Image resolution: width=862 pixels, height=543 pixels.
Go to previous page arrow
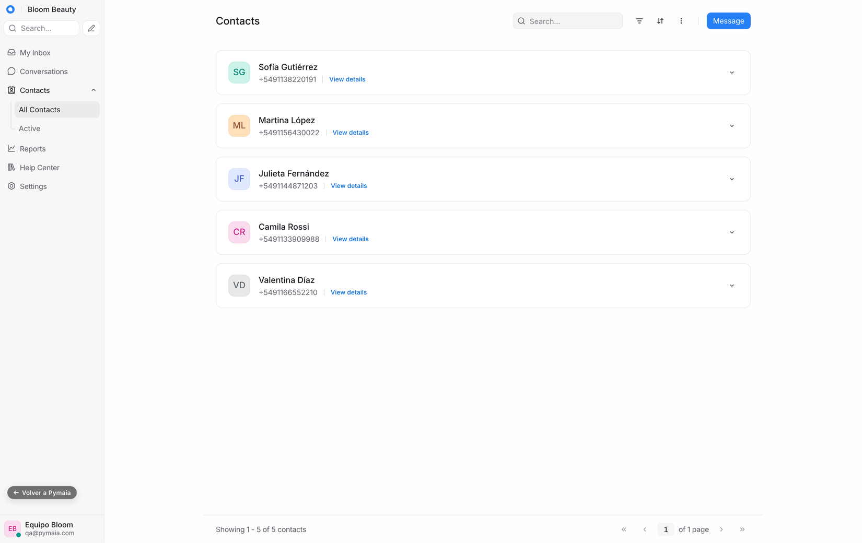(645, 529)
